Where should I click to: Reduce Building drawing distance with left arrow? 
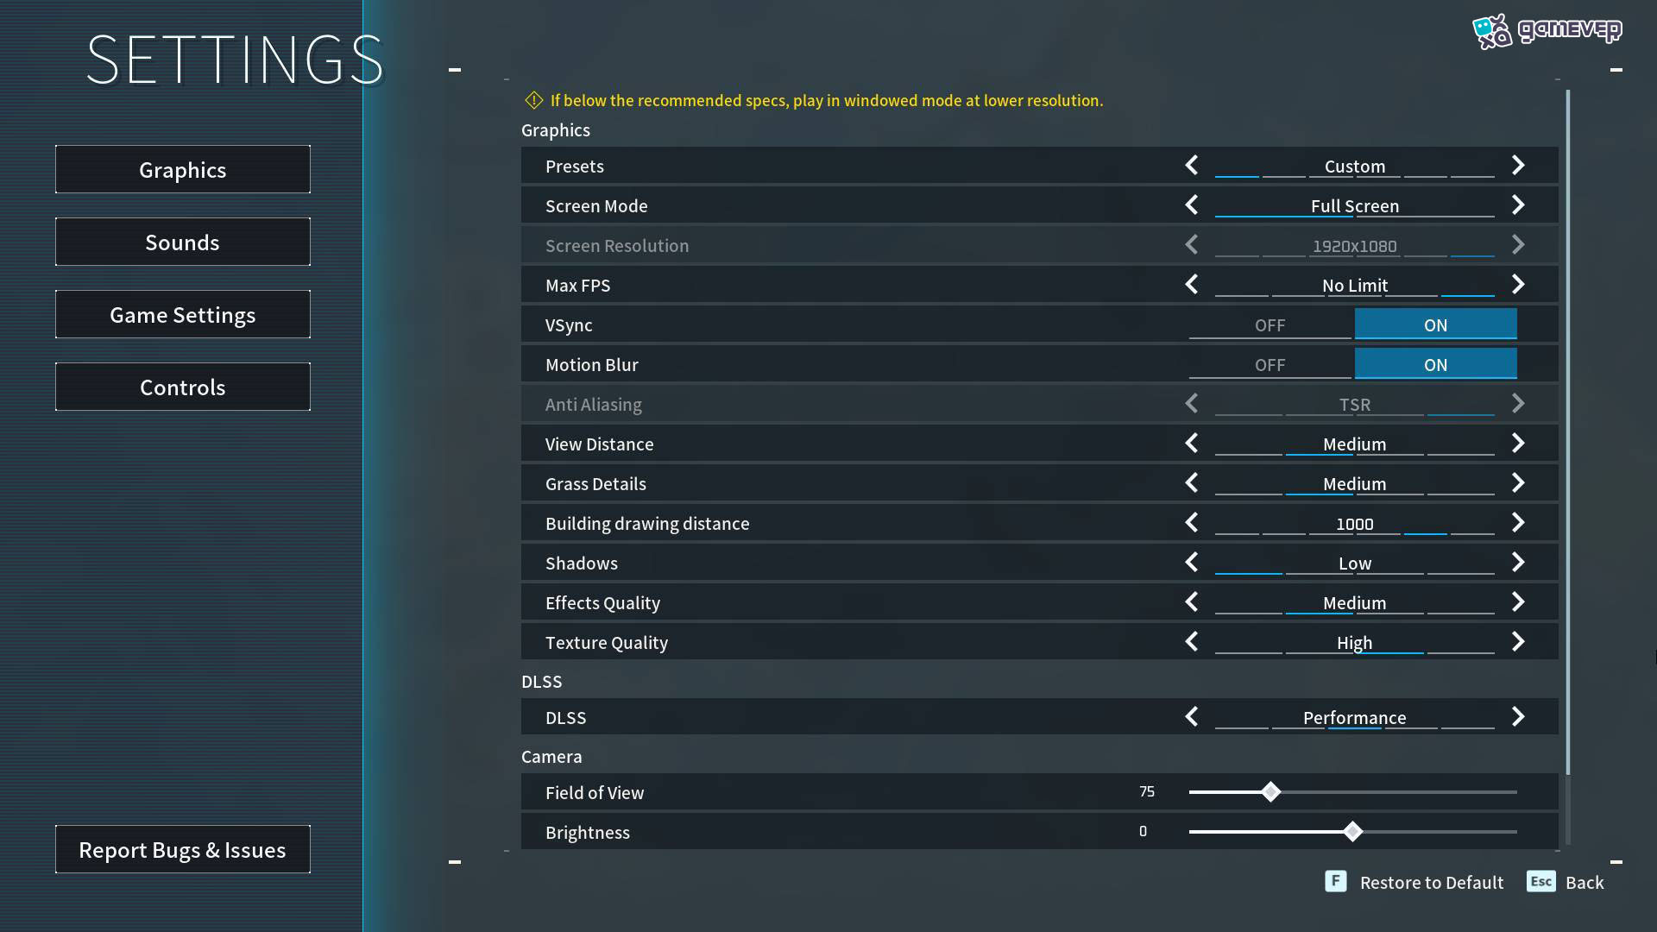pyautogui.click(x=1192, y=522)
